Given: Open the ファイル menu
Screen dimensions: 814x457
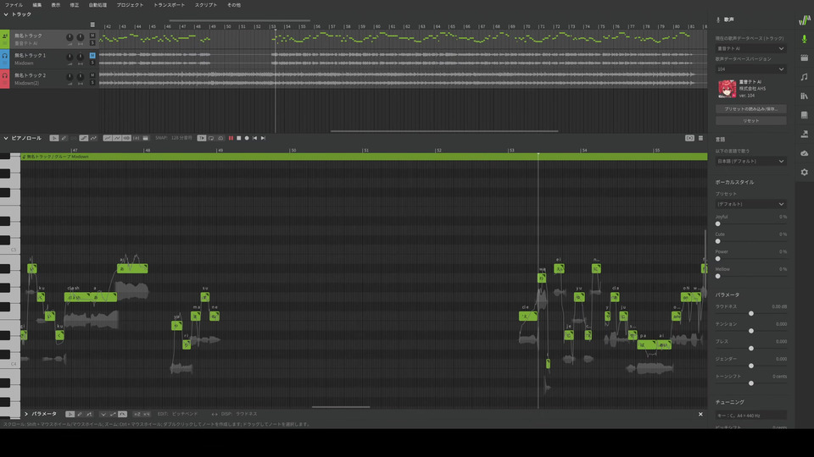Looking at the screenshot, I should 14,5.
